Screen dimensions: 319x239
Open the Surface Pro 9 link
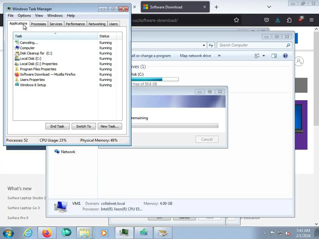[x=18, y=218]
